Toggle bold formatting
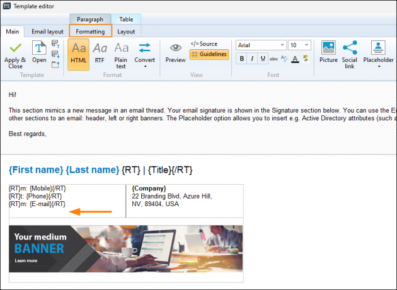 [242, 59]
